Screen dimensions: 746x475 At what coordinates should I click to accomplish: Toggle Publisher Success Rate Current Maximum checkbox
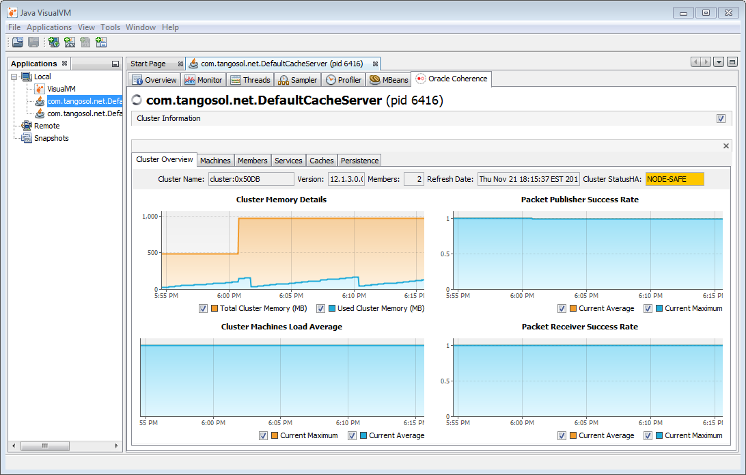(x=648, y=308)
